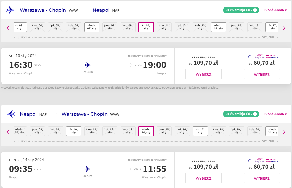Click info icon beside return Wizz Discount Club price
The image size is (292, 188).
(250, 161)
